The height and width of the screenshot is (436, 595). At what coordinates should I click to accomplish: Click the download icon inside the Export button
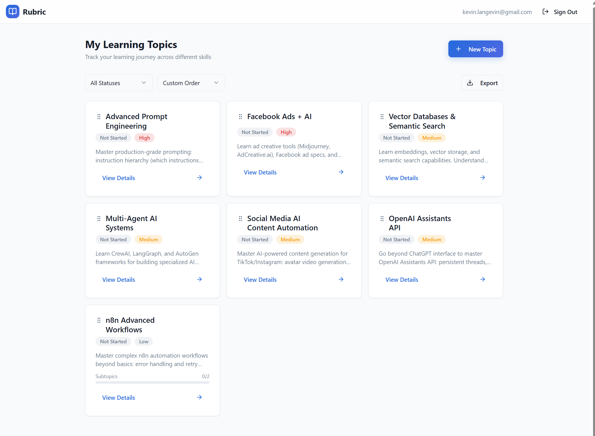pos(470,82)
